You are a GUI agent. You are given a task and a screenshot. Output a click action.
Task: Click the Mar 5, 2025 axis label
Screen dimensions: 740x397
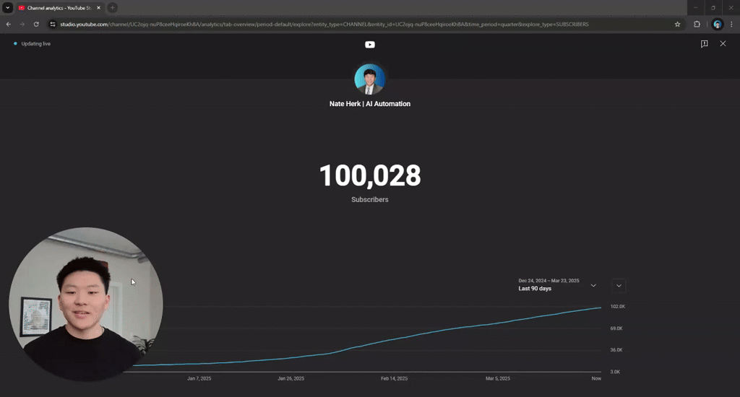[x=498, y=378]
